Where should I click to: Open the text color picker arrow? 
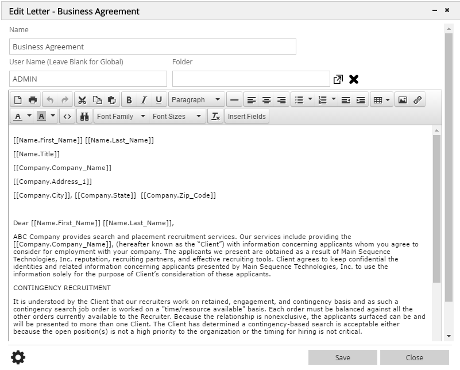pyautogui.click(x=29, y=116)
